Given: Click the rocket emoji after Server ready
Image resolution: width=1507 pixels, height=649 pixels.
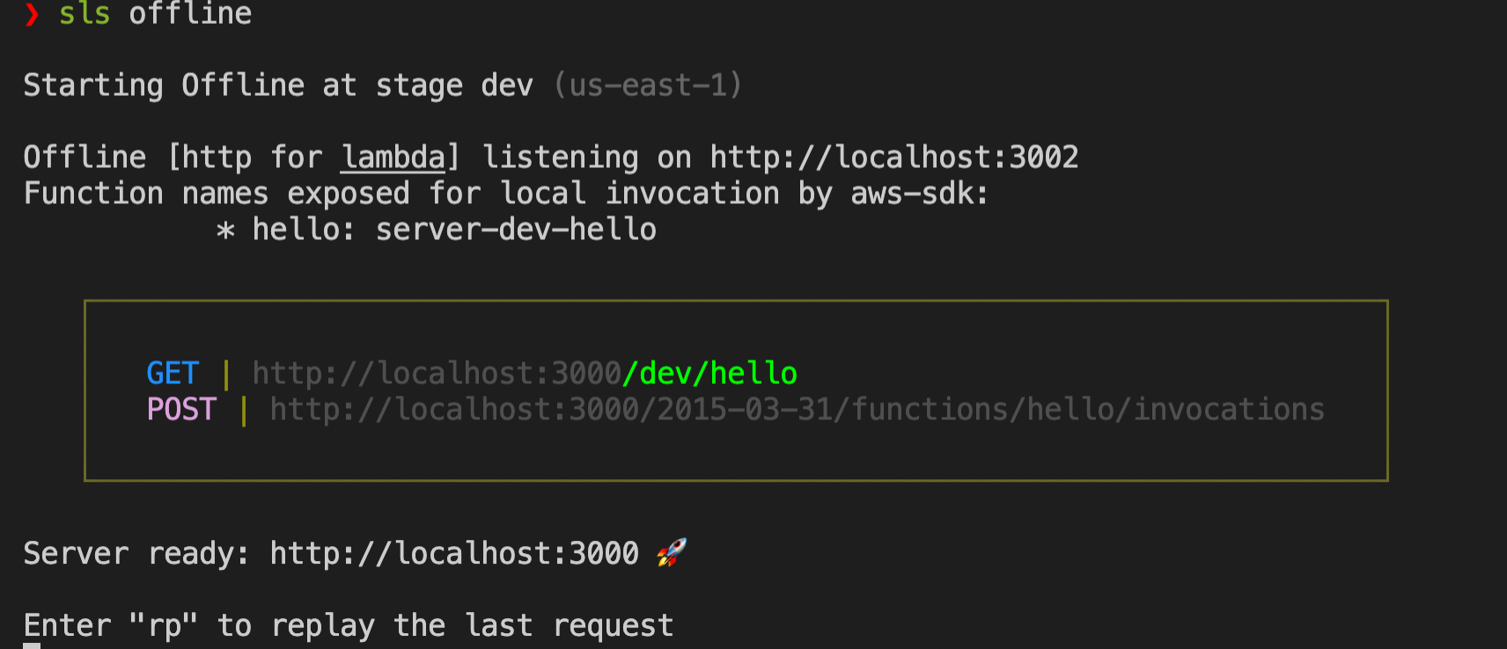Looking at the screenshot, I should coord(672,553).
